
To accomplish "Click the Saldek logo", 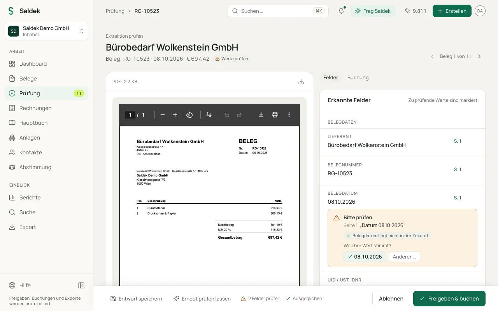I will pyautogui.click(x=24, y=11).
